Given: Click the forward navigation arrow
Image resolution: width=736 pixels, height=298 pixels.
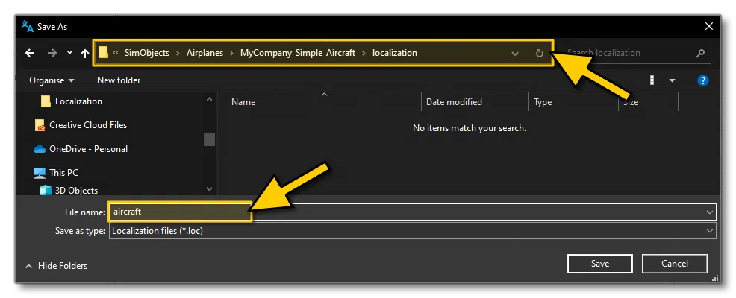Looking at the screenshot, I should 52,53.
